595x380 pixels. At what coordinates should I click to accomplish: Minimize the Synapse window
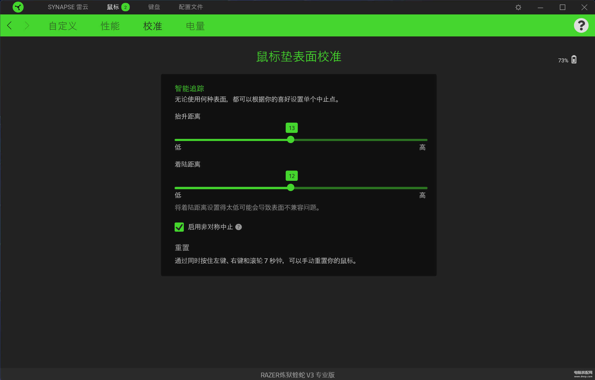(x=540, y=7)
